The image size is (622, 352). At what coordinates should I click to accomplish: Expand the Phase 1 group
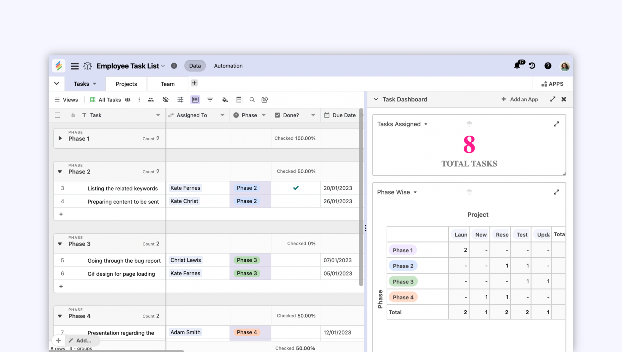pyautogui.click(x=60, y=138)
